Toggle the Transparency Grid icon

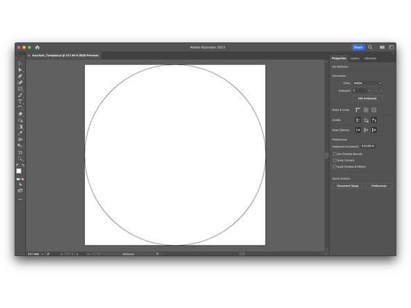(374, 110)
